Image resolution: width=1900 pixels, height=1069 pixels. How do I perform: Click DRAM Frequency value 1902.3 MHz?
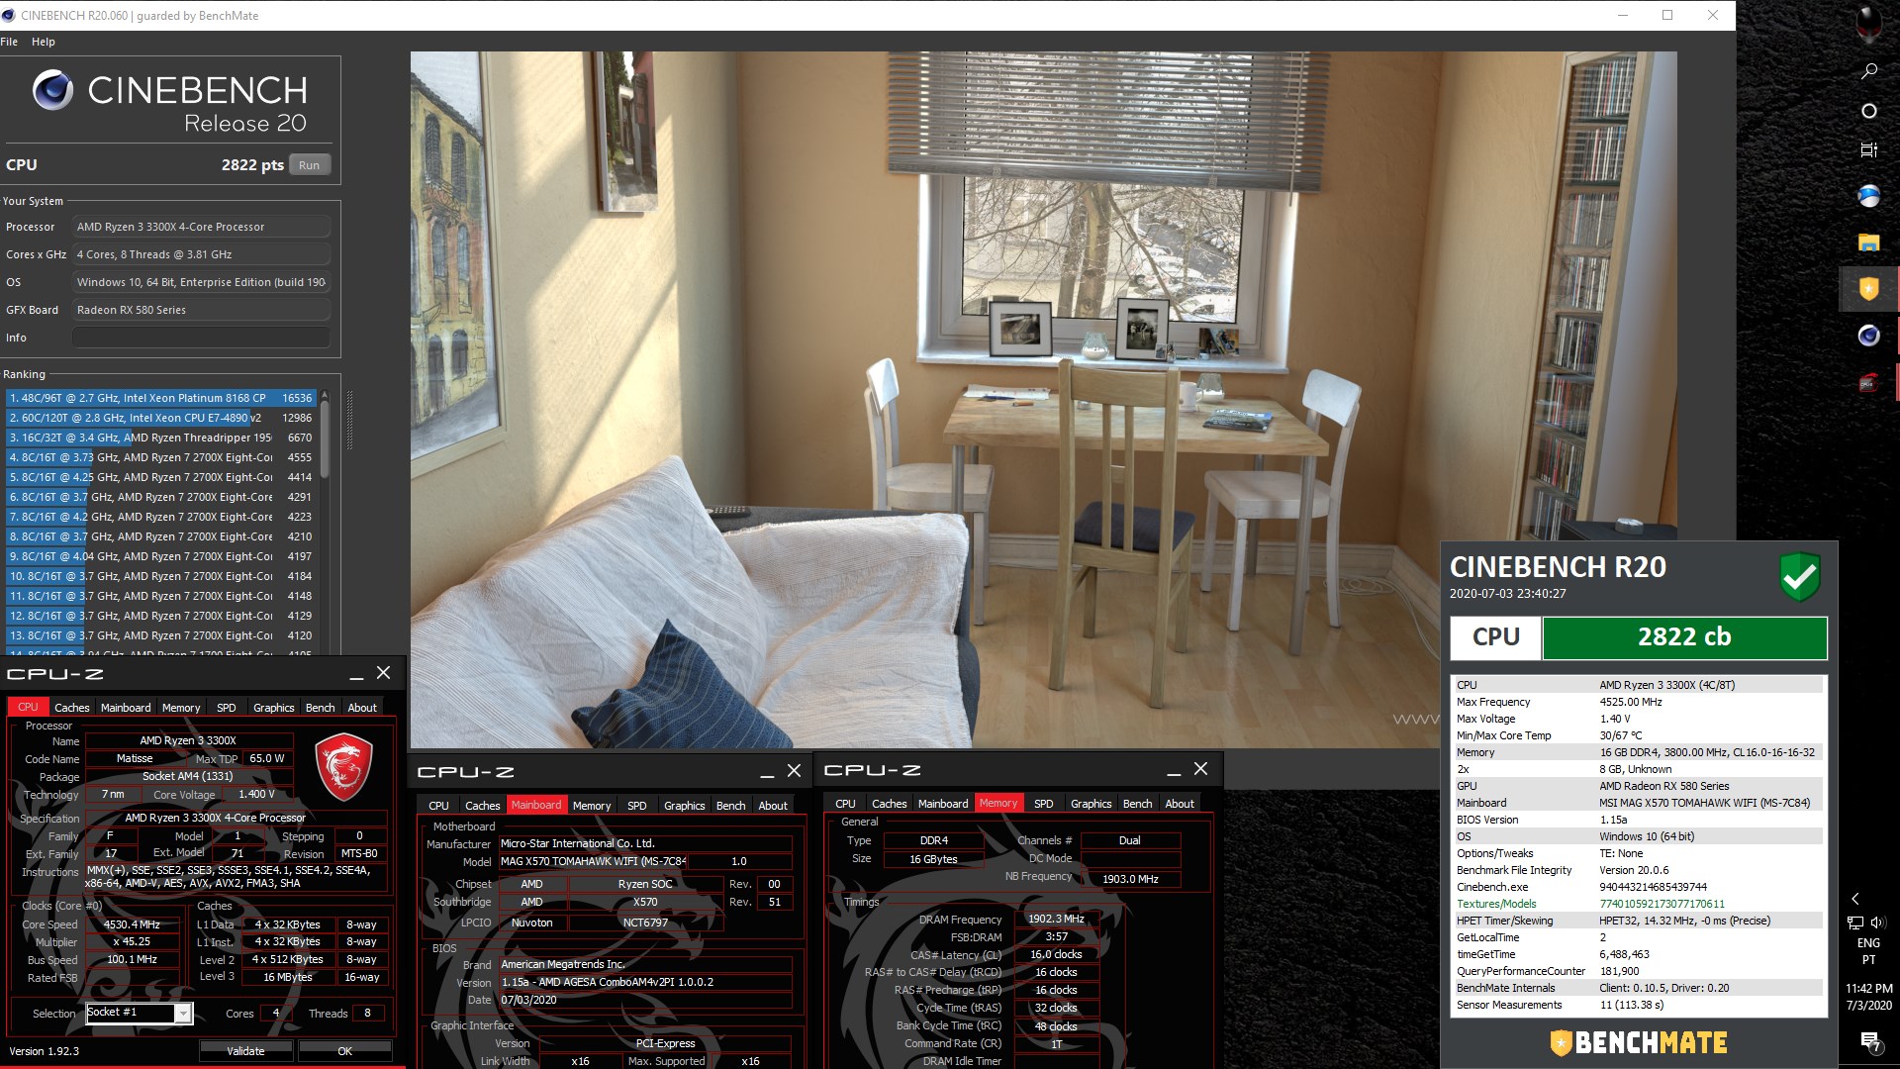click(1056, 920)
